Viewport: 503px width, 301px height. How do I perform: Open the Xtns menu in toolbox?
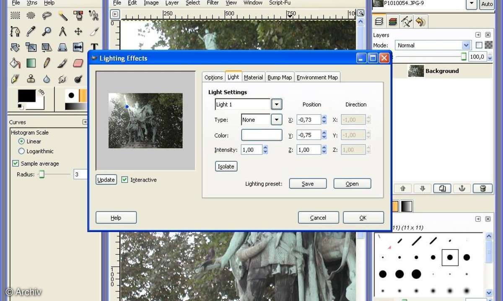click(x=32, y=3)
